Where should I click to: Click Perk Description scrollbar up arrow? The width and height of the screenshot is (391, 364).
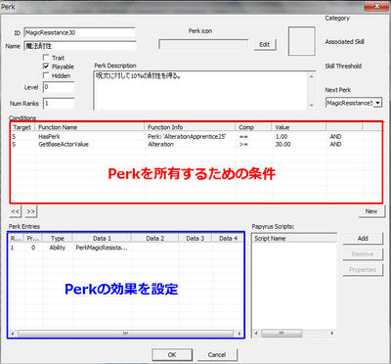(x=311, y=76)
